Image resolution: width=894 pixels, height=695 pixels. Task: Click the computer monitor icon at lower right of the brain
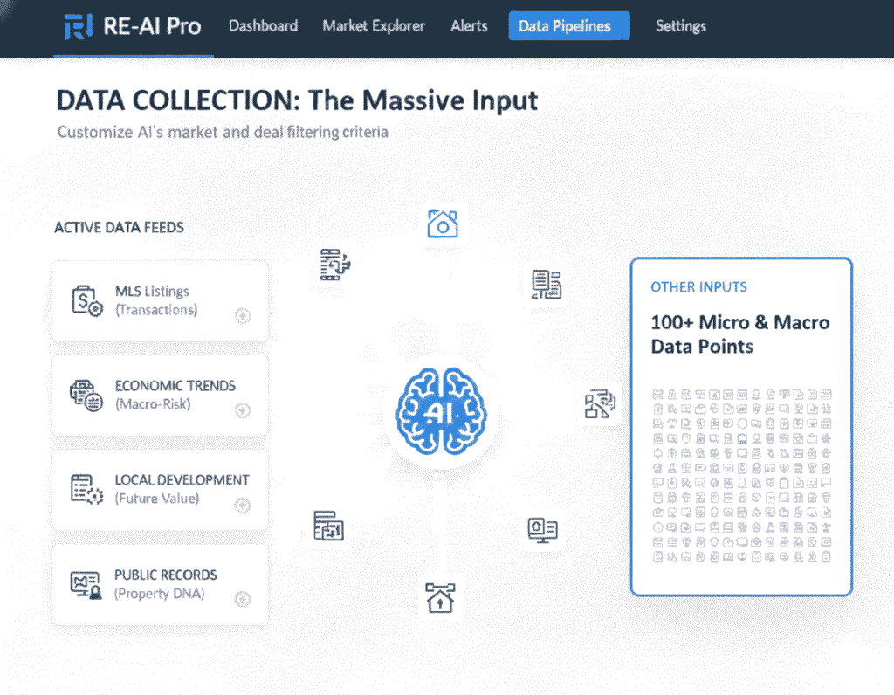[542, 529]
